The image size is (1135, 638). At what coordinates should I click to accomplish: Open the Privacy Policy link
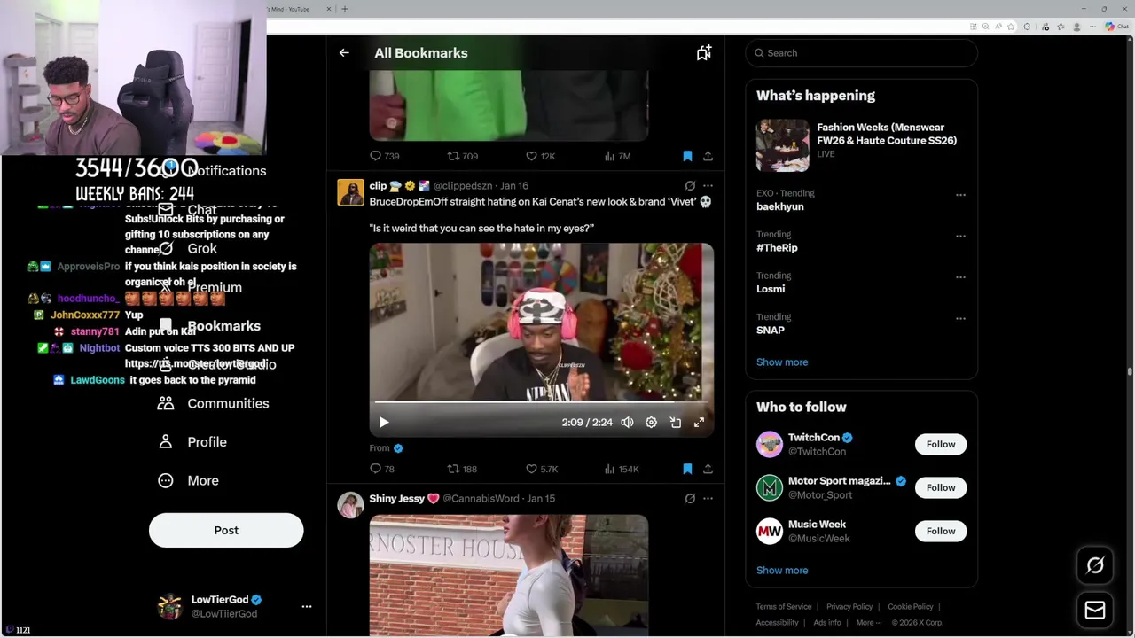(849, 607)
